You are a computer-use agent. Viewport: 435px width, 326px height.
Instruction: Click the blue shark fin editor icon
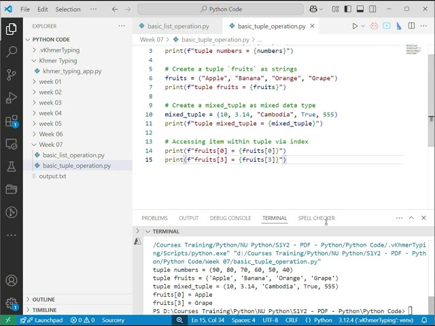399,26
